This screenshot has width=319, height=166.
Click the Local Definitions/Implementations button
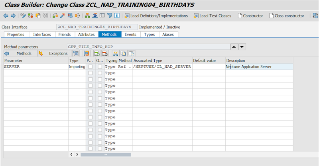[x=156, y=16]
